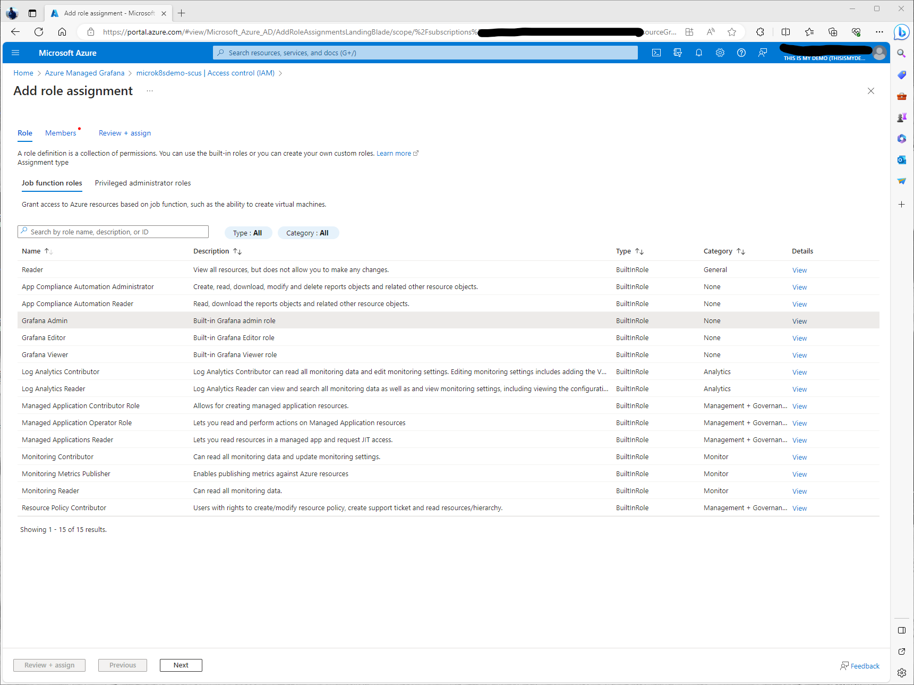Click the Next button

point(181,665)
